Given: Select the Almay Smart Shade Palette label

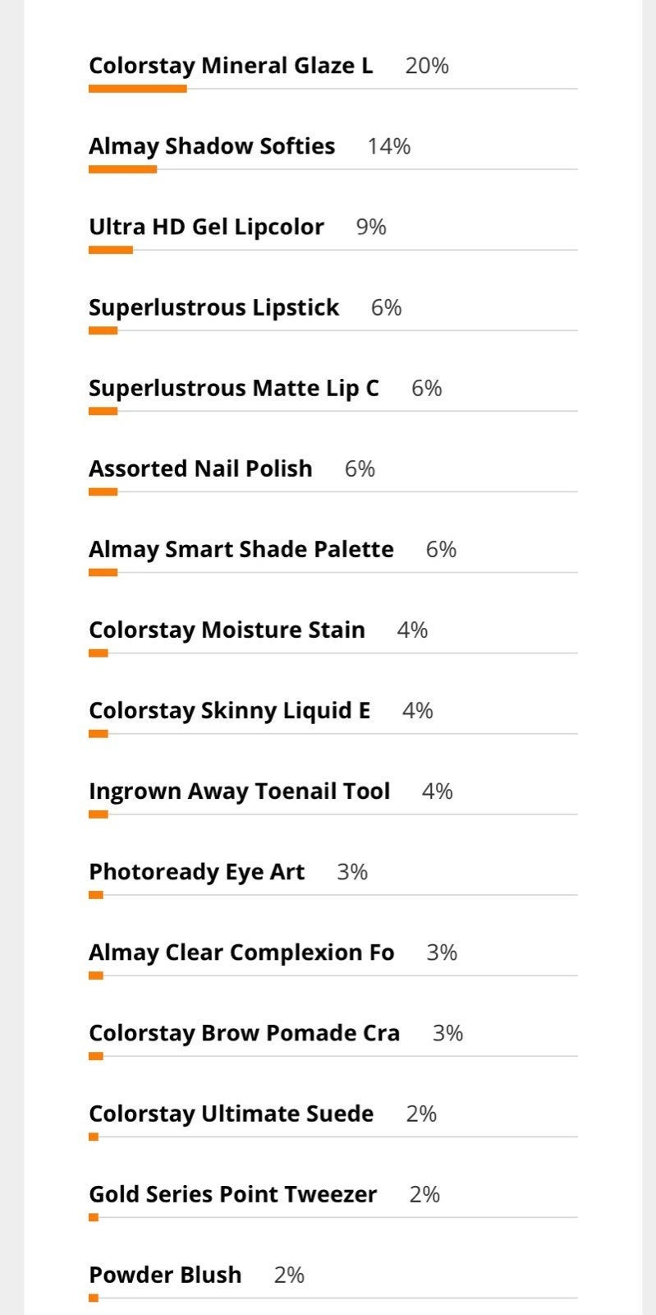Looking at the screenshot, I should point(241,549).
